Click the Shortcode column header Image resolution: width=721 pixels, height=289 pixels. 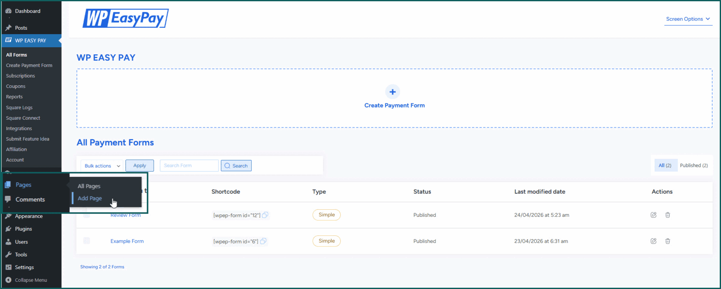click(x=226, y=192)
